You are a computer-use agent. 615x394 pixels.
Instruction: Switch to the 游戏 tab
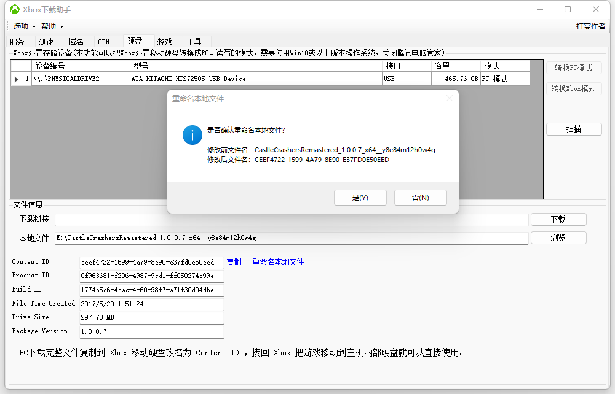pyautogui.click(x=165, y=41)
